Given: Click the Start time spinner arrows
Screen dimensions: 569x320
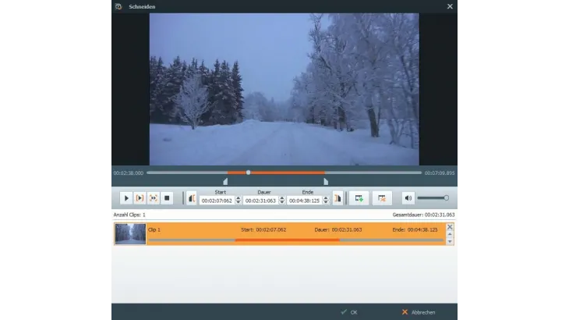Looking at the screenshot, I should [239, 201].
